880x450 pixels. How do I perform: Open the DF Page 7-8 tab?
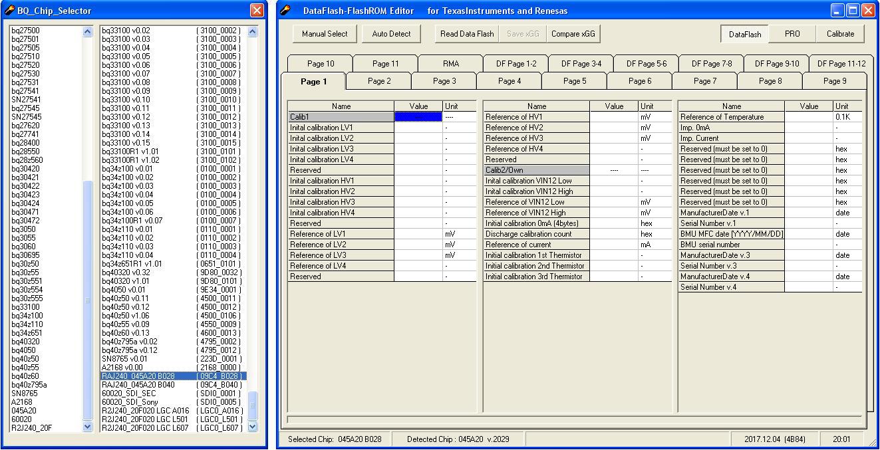coord(712,64)
